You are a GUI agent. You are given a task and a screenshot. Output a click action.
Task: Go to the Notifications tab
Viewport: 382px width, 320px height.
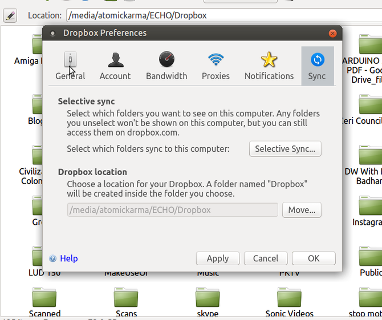(269, 66)
